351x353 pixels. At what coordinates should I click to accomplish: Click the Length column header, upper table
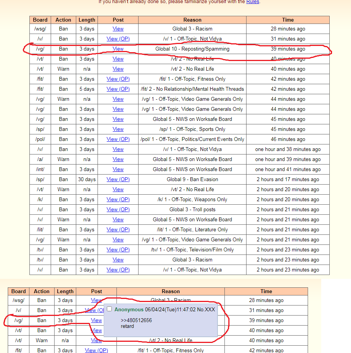pyautogui.click(x=87, y=20)
